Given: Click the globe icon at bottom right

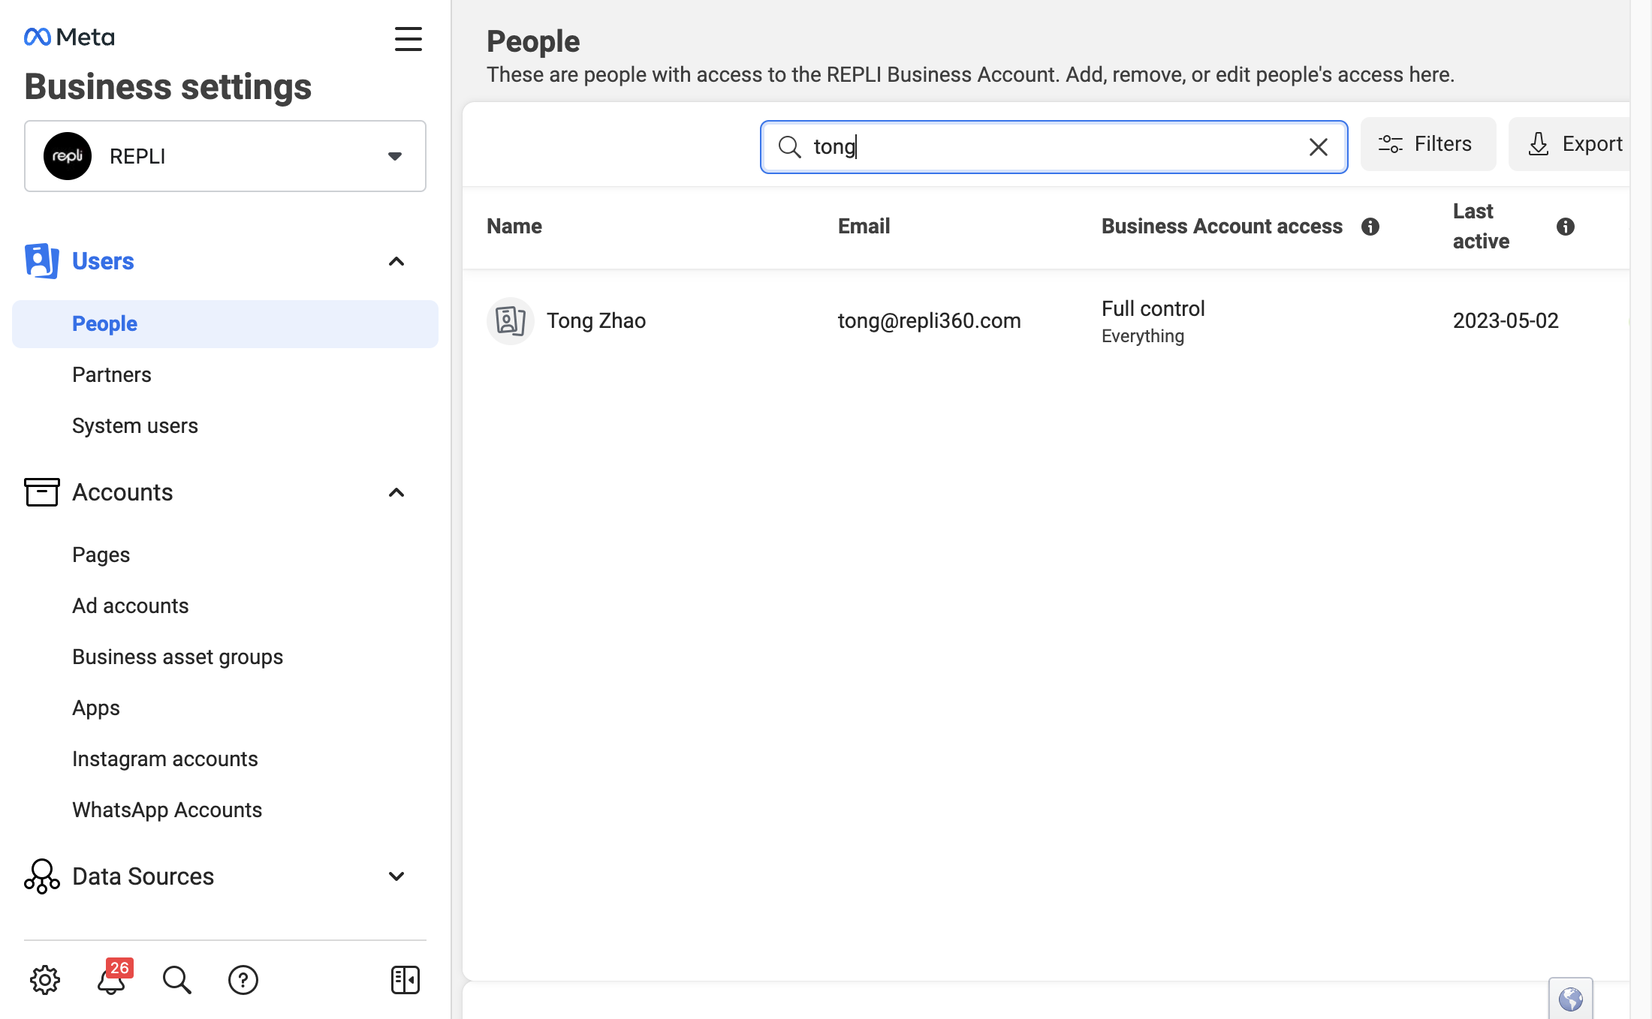Looking at the screenshot, I should [x=1571, y=999].
